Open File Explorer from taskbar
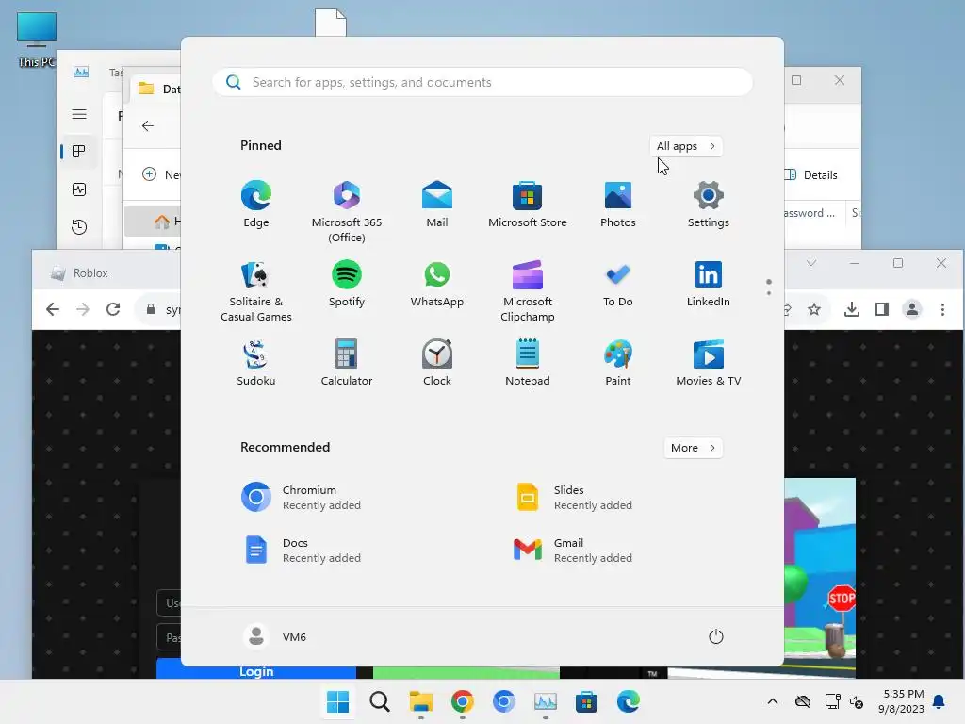Image resolution: width=965 pixels, height=724 pixels. [421, 701]
